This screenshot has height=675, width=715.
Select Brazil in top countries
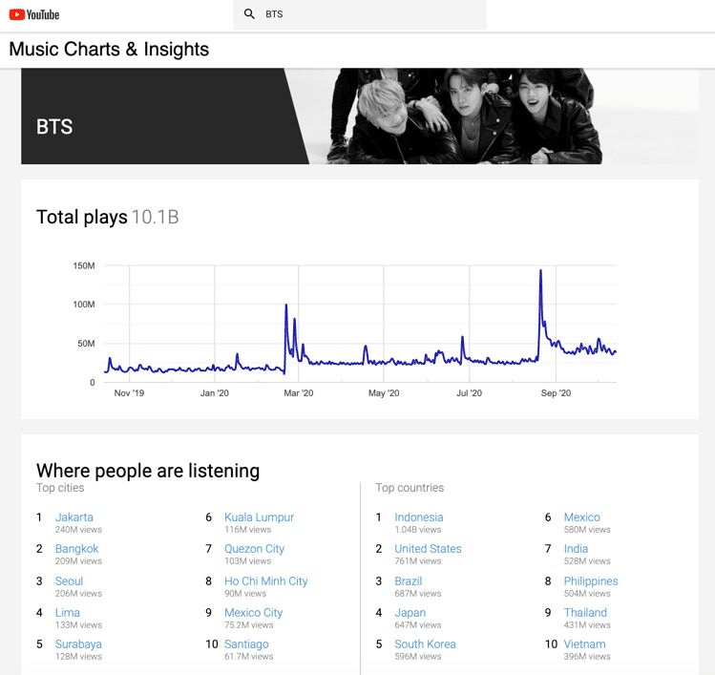(409, 581)
